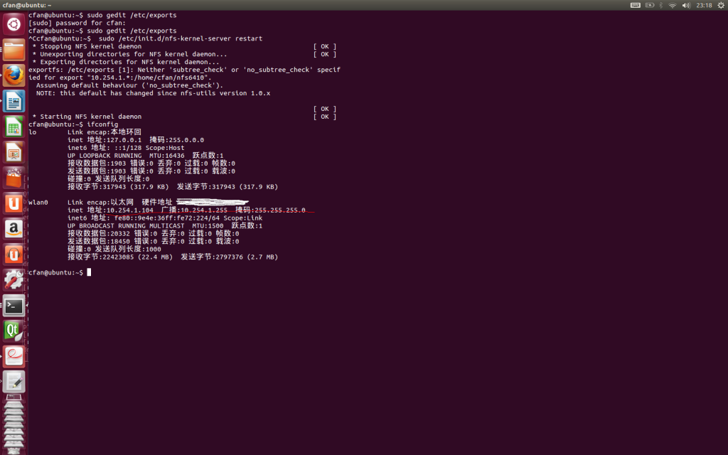The image size is (728, 455).
Task: Open System Settings wrench and gear icon
Action: (14, 279)
